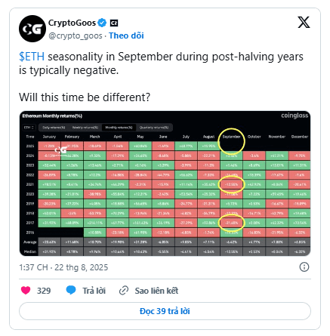Click the chain link copy icon
This screenshot has height=336, width=330.
[x=124, y=291]
